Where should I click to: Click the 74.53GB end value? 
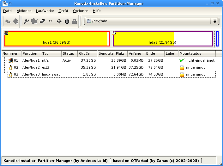pyautogui.click(x=156, y=74)
